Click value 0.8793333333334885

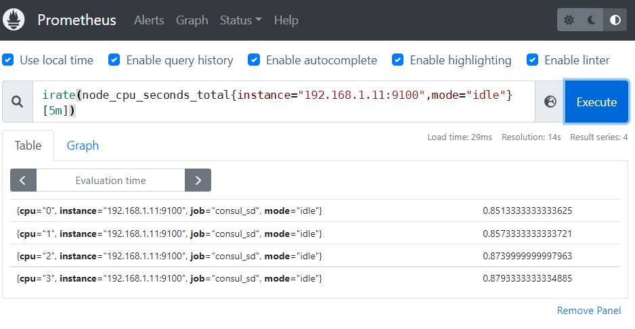pos(527,278)
